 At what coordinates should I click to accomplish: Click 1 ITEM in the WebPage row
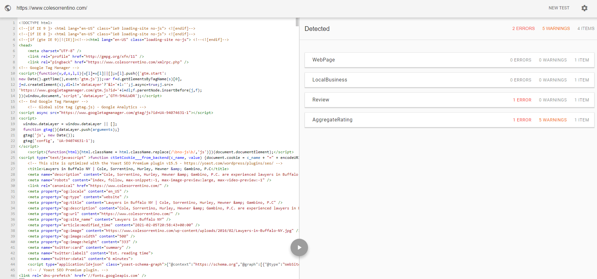(582, 60)
